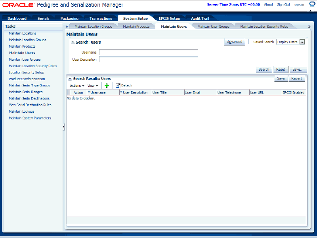This screenshot has width=317, height=238.
Task: Click the Revert button
Action: (x=297, y=79)
